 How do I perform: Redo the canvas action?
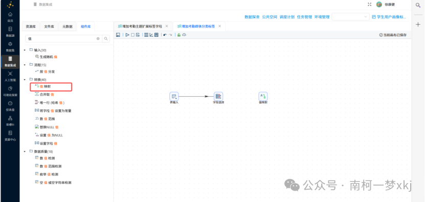pyautogui.click(x=170, y=35)
